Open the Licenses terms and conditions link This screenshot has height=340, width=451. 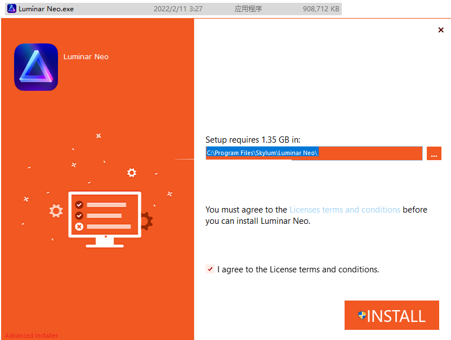345,210
